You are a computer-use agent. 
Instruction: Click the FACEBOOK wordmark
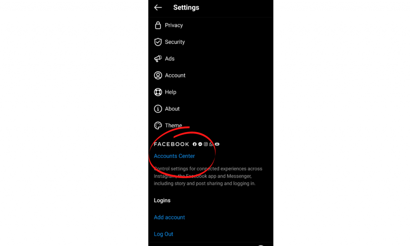[171, 144]
